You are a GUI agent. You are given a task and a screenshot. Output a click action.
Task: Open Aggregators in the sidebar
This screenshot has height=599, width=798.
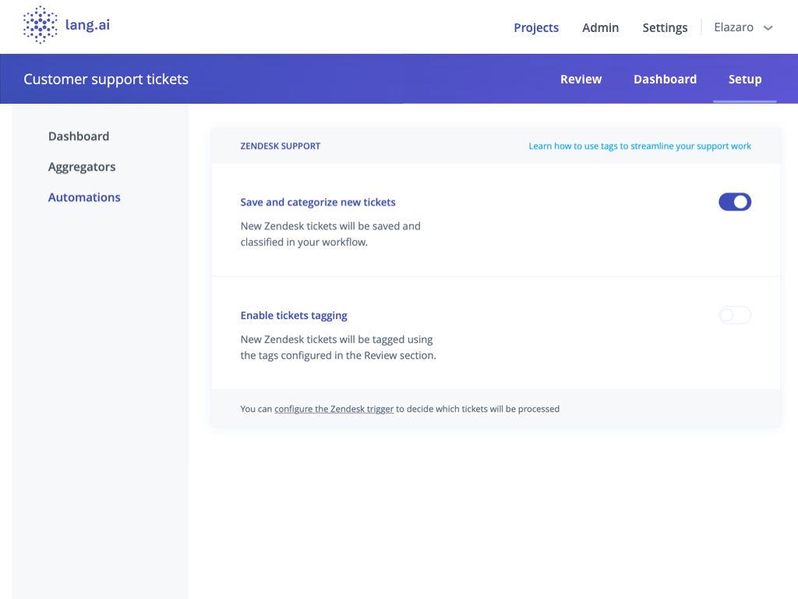pyautogui.click(x=82, y=167)
